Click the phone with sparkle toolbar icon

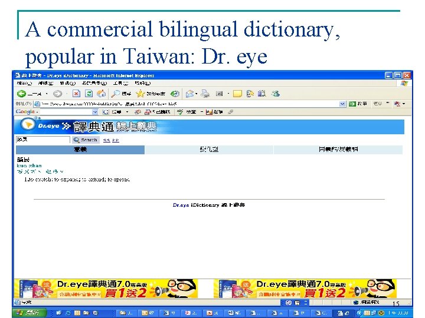[250, 94]
